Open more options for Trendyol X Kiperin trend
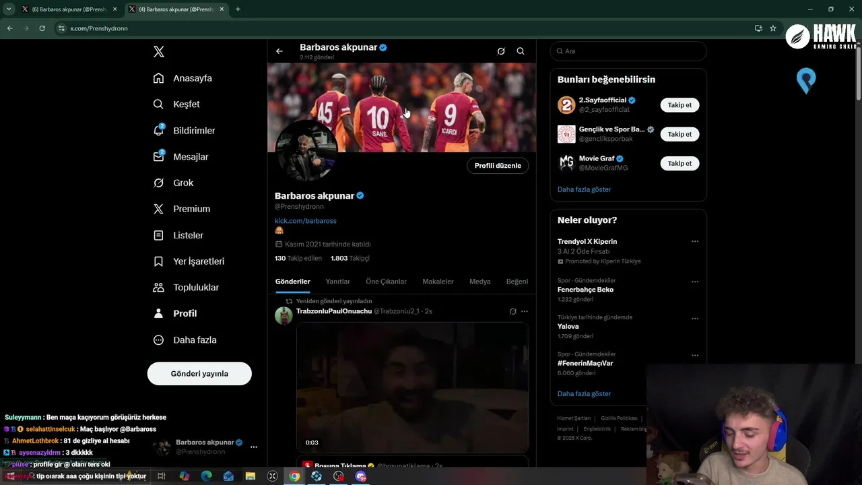 [x=695, y=241]
